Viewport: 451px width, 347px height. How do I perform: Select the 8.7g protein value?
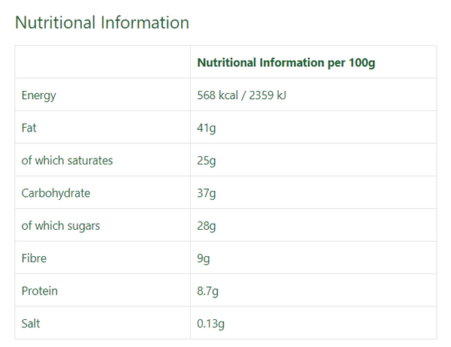207,291
